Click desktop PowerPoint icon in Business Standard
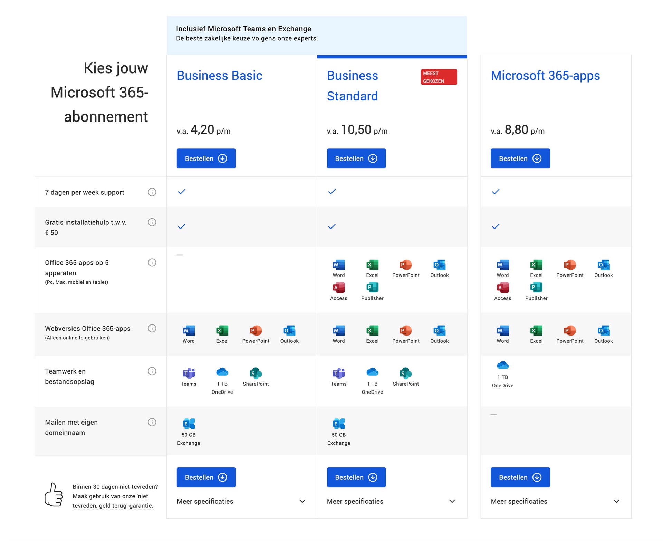Image resolution: width=663 pixels, height=543 pixels. coord(406,265)
